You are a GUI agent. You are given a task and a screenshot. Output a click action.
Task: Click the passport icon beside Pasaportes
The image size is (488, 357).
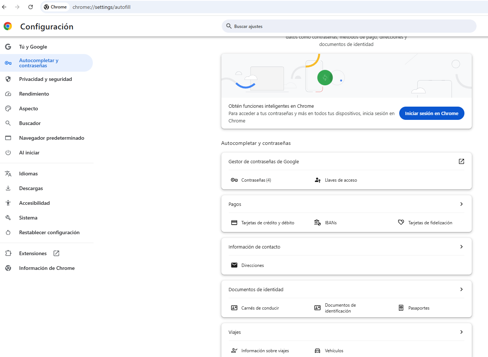(401, 308)
